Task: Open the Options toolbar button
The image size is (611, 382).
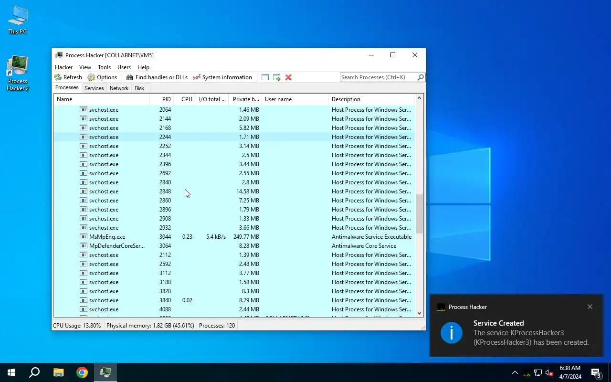Action: (x=102, y=77)
